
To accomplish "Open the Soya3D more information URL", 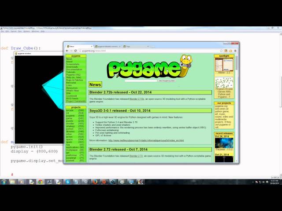I will [x=146, y=141].
